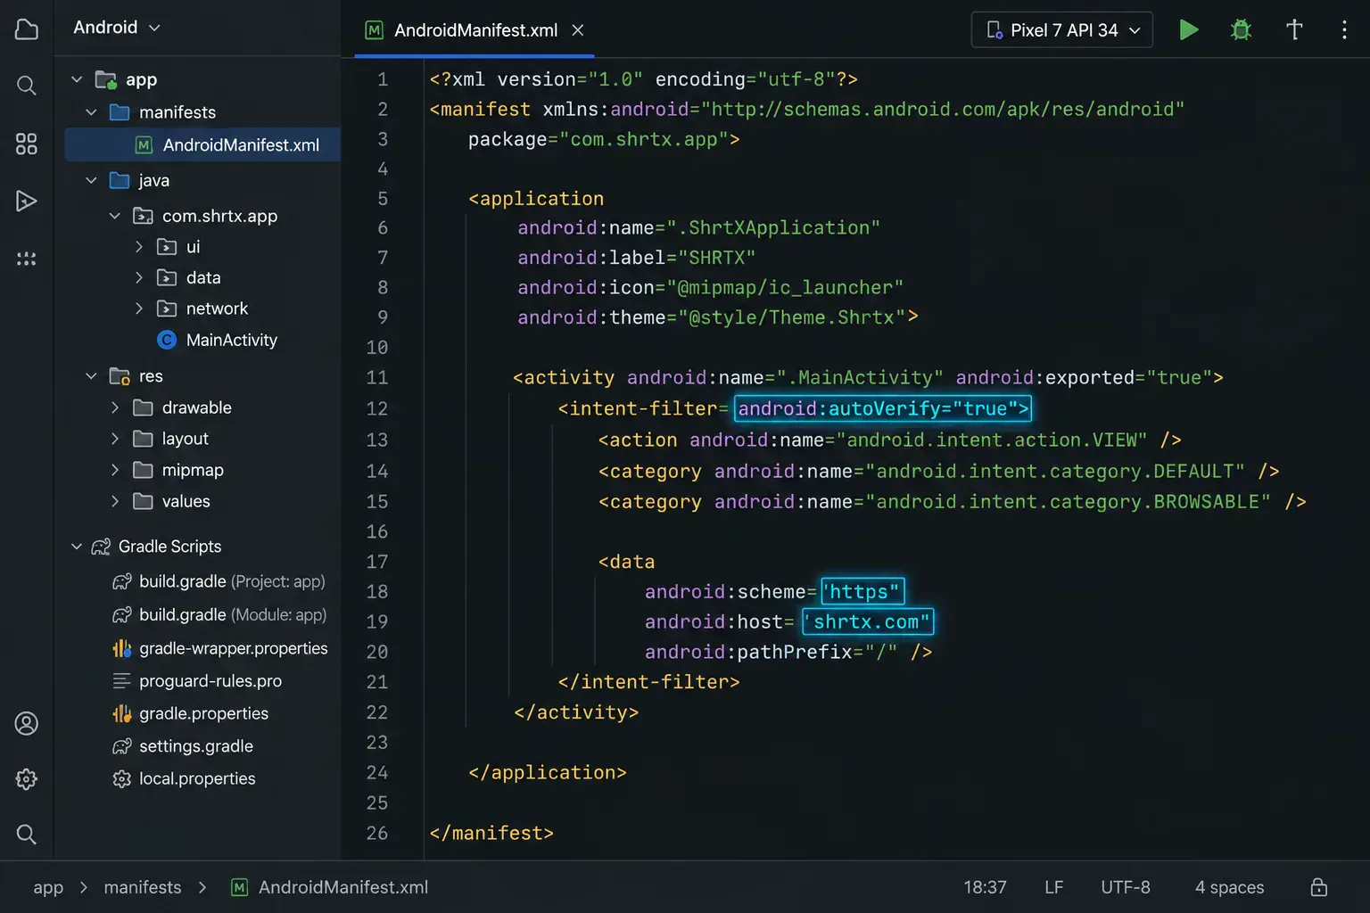Image resolution: width=1370 pixels, height=913 pixels.
Task: Expand the values folder
Action: tap(114, 501)
